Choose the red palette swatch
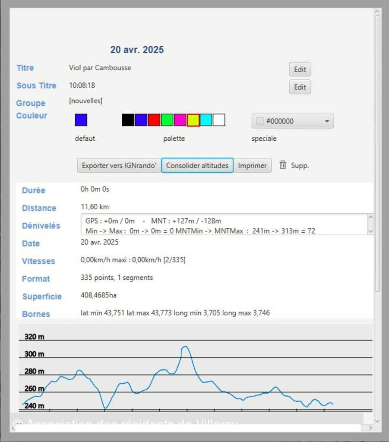 click(154, 120)
